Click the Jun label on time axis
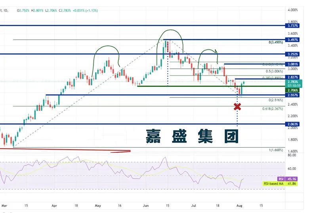 coord(146,206)
